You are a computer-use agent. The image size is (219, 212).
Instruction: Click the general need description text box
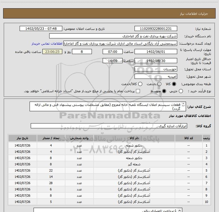coord(108,106)
